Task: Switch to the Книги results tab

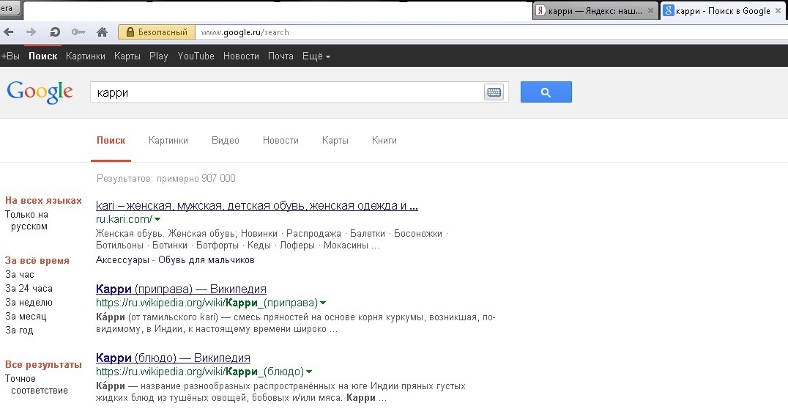Action: (x=384, y=140)
